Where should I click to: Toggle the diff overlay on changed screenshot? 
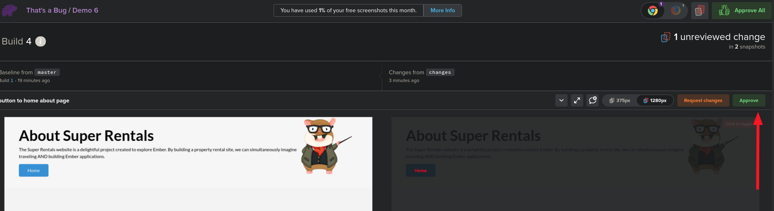(575, 164)
